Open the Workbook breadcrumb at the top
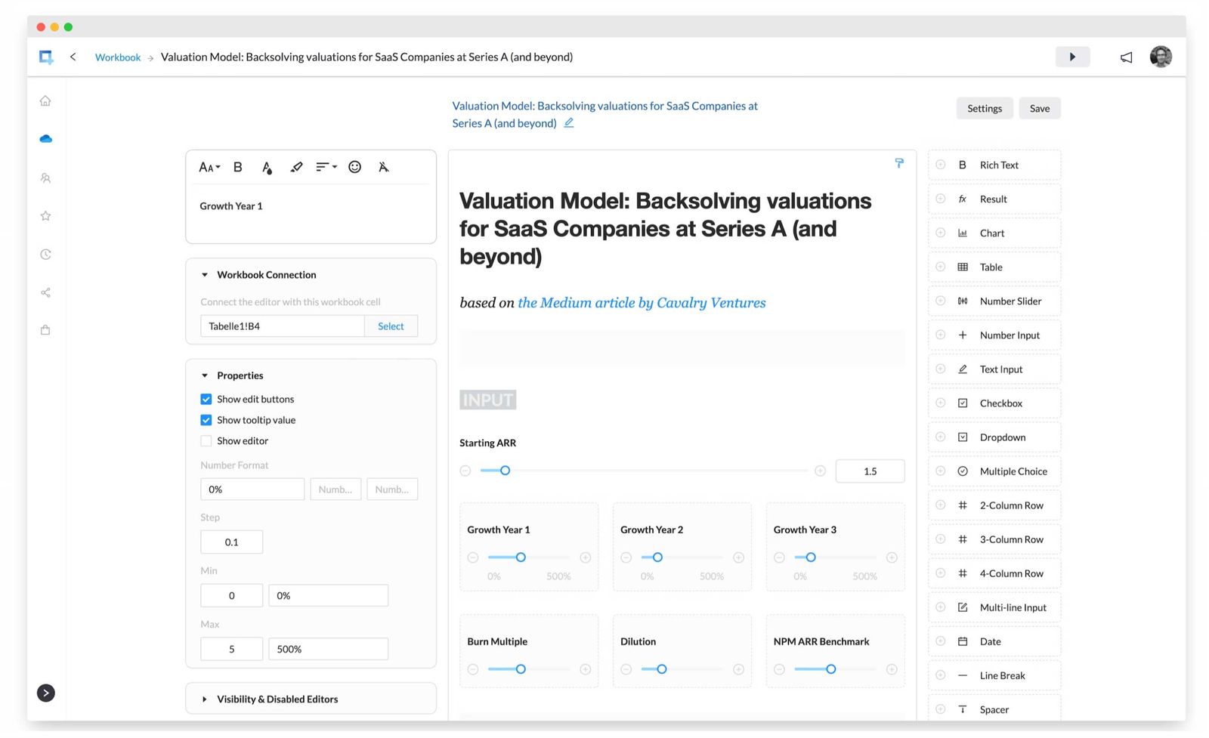 (x=117, y=57)
